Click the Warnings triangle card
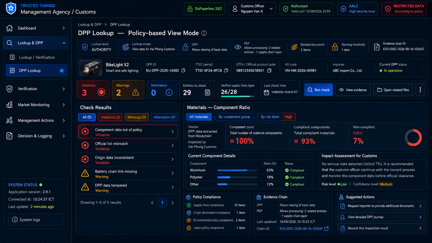This screenshot has height=243, width=432. point(128,90)
